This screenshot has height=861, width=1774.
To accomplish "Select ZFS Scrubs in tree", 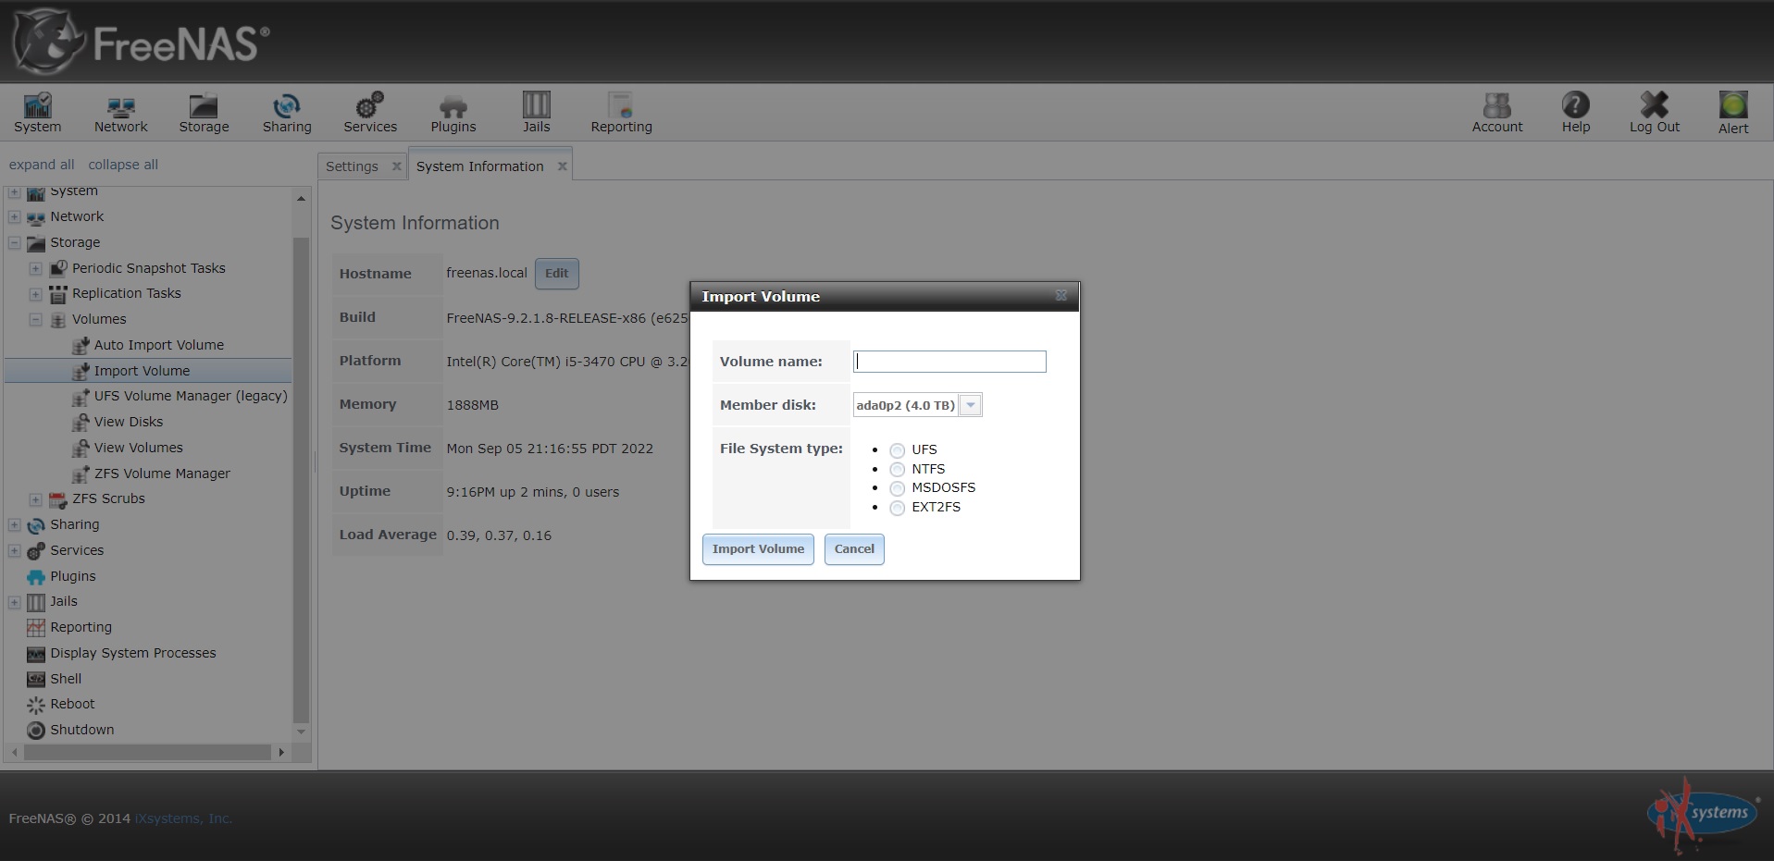I will click(108, 498).
